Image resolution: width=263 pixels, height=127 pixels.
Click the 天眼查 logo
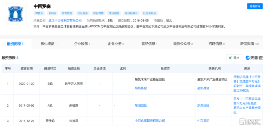(254, 58)
